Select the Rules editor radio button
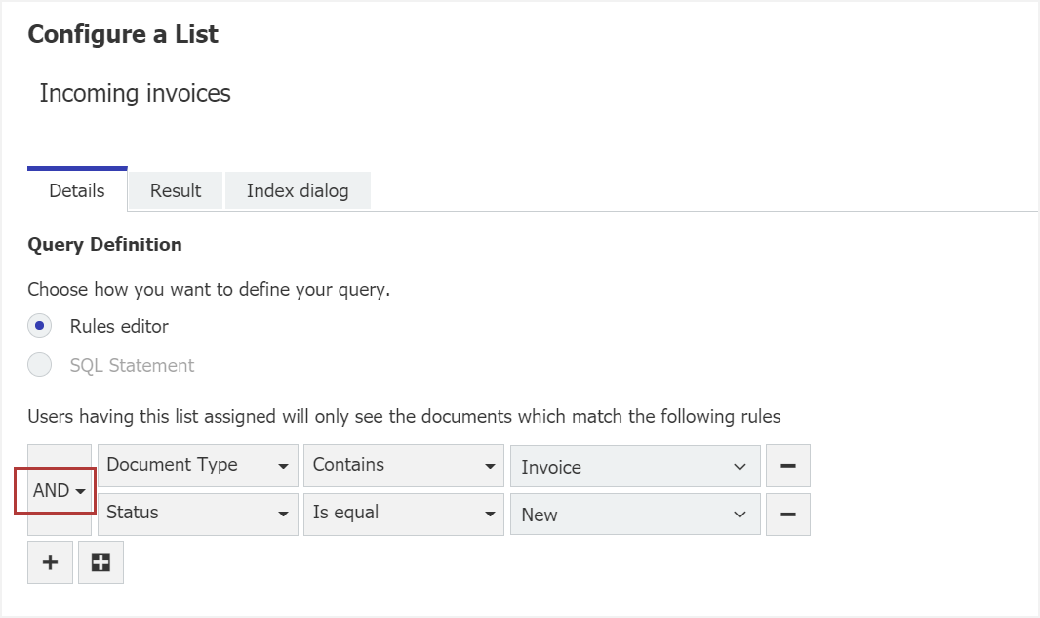 point(40,326)
